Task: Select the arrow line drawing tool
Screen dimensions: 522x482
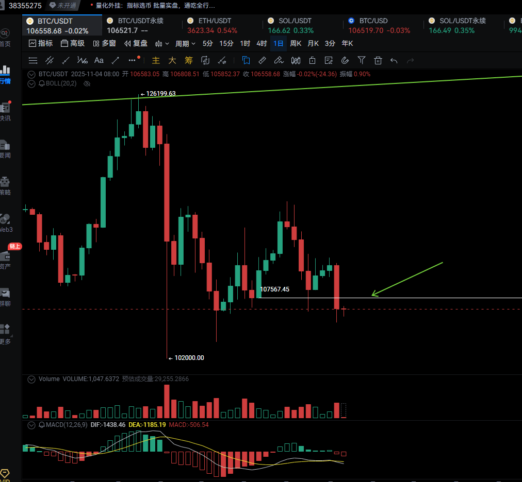Action: [x=116, y=60]
